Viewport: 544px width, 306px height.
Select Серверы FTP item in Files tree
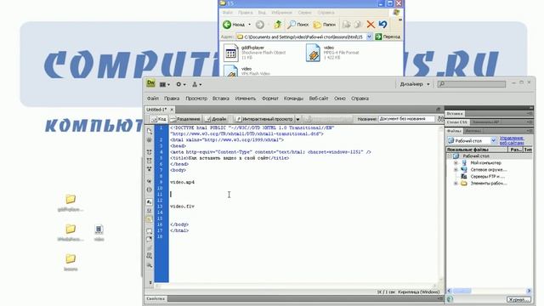[x=487, y=177]
